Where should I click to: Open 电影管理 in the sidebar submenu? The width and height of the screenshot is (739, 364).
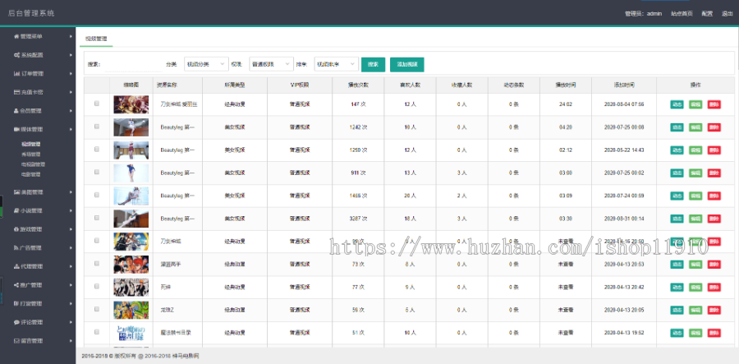31,174
